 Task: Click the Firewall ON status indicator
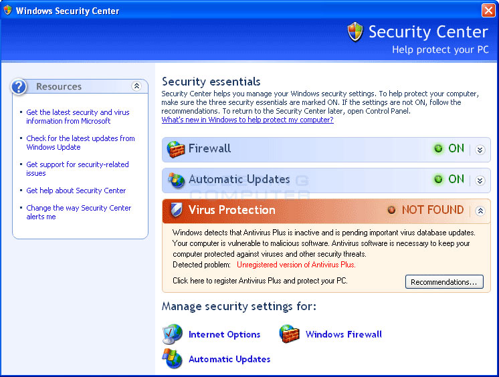tap(449, 148)
